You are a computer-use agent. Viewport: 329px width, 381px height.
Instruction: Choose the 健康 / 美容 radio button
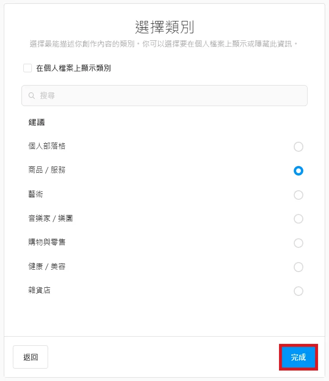299,267
